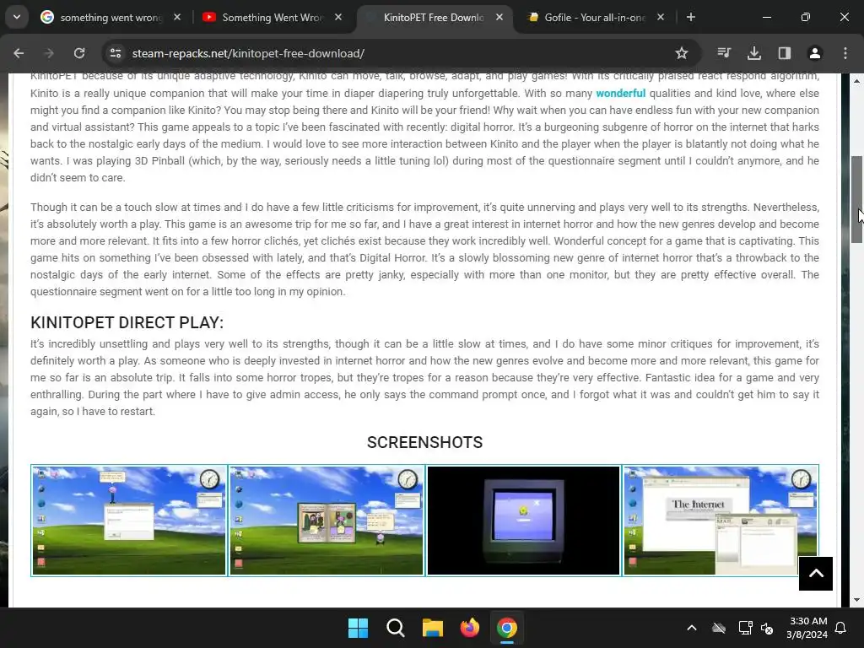Switch to the Gofile tab
Screen dimensions: 864x648
point(595,17)
